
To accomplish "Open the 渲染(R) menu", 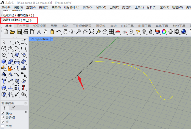I will (164, 8).
